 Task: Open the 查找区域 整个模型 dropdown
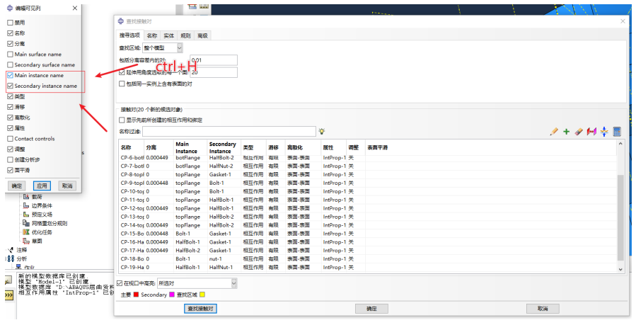(163, 48)
